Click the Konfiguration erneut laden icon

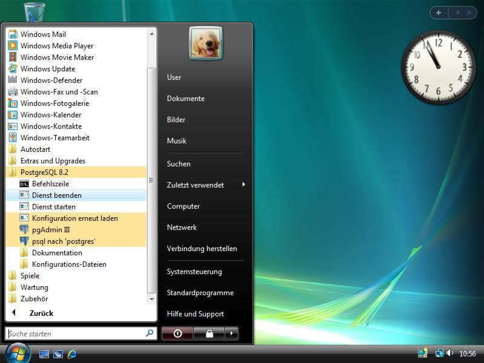(x=24, y=218)
